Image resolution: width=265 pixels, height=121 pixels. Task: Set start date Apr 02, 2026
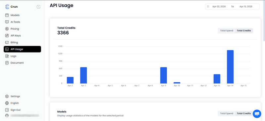[x=219, y=7]
